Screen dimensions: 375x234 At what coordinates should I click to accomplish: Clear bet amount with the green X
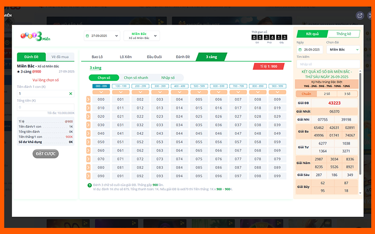point(71,94)
